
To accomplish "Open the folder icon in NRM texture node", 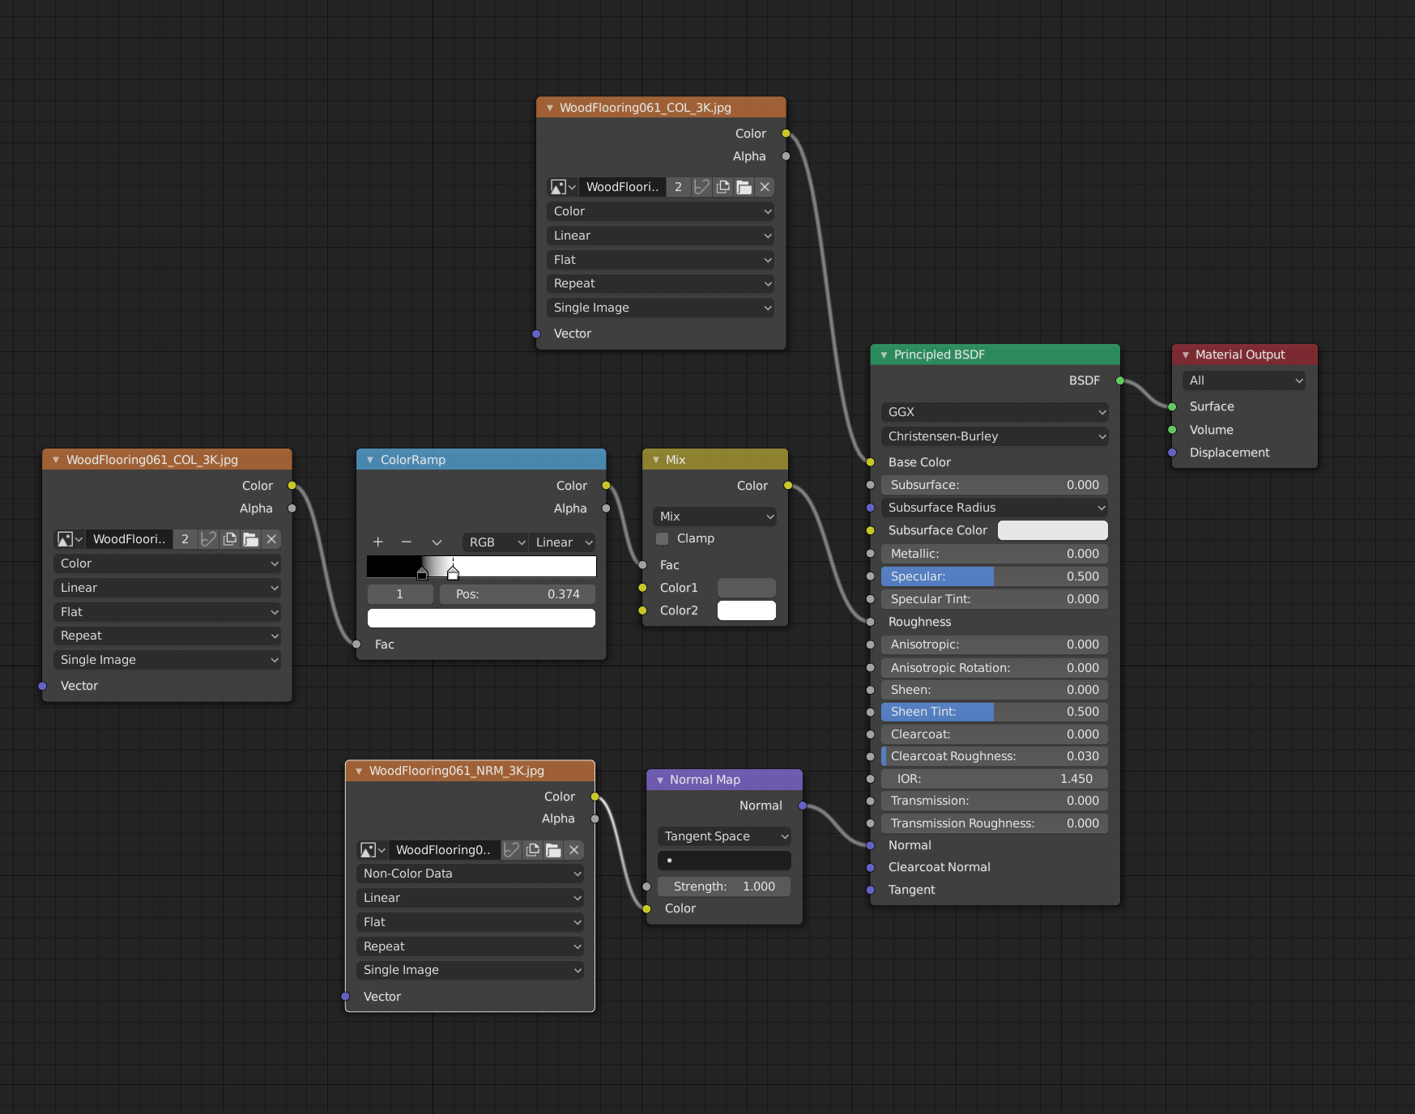I will pos(553,850).
